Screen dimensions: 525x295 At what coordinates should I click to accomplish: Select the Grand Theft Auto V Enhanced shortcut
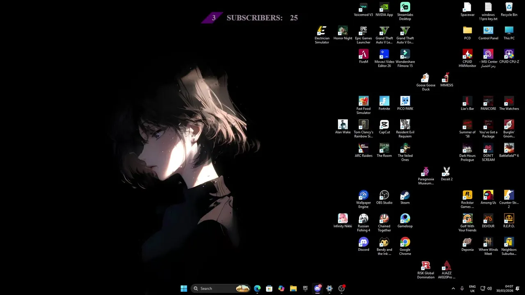click(x=405, y=35)
